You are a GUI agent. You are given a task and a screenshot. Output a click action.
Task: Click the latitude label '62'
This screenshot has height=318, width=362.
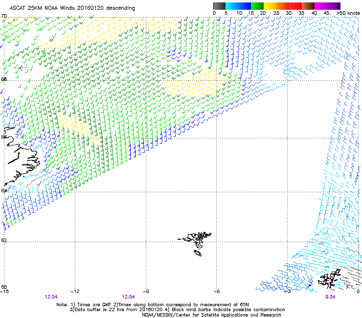[4, 240]
